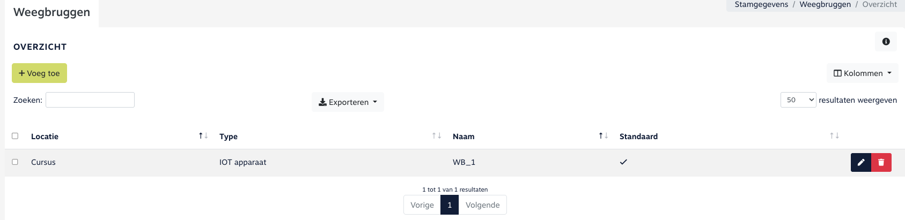The image size is (905, 220).
Task: Delete the WB_1 row with trash icon
Action: pos(881,162)
